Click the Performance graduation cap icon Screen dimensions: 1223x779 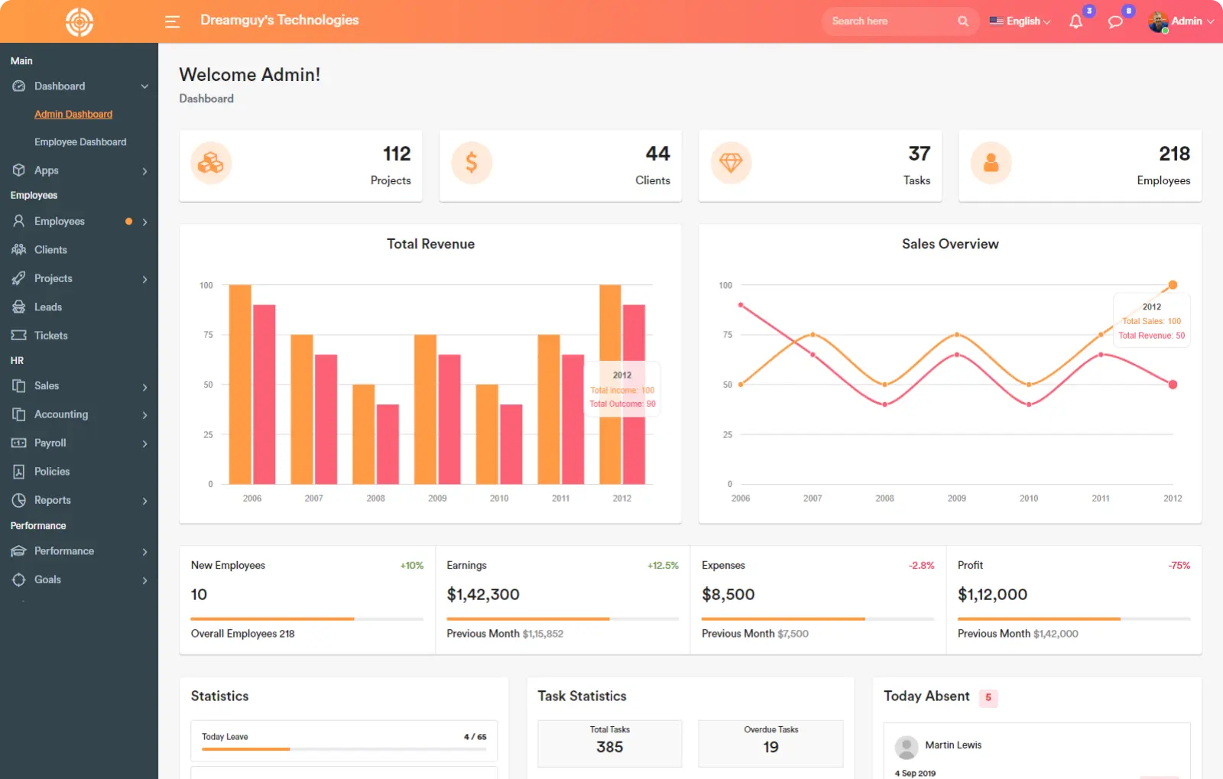point(19,550)
